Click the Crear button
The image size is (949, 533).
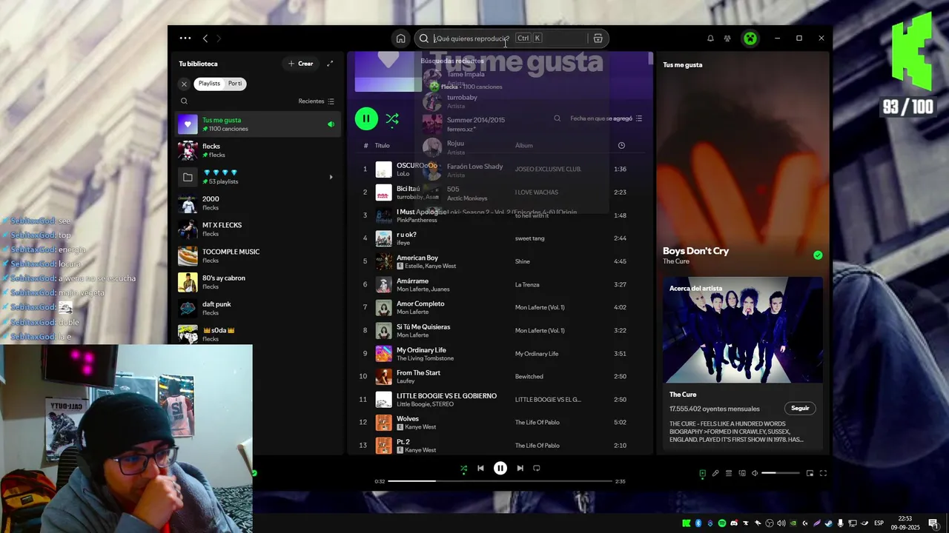click(x=300, y=64)
